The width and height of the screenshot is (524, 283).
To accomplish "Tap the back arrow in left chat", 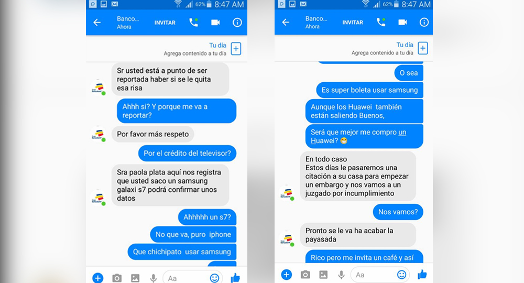I will tap(97, 23).
